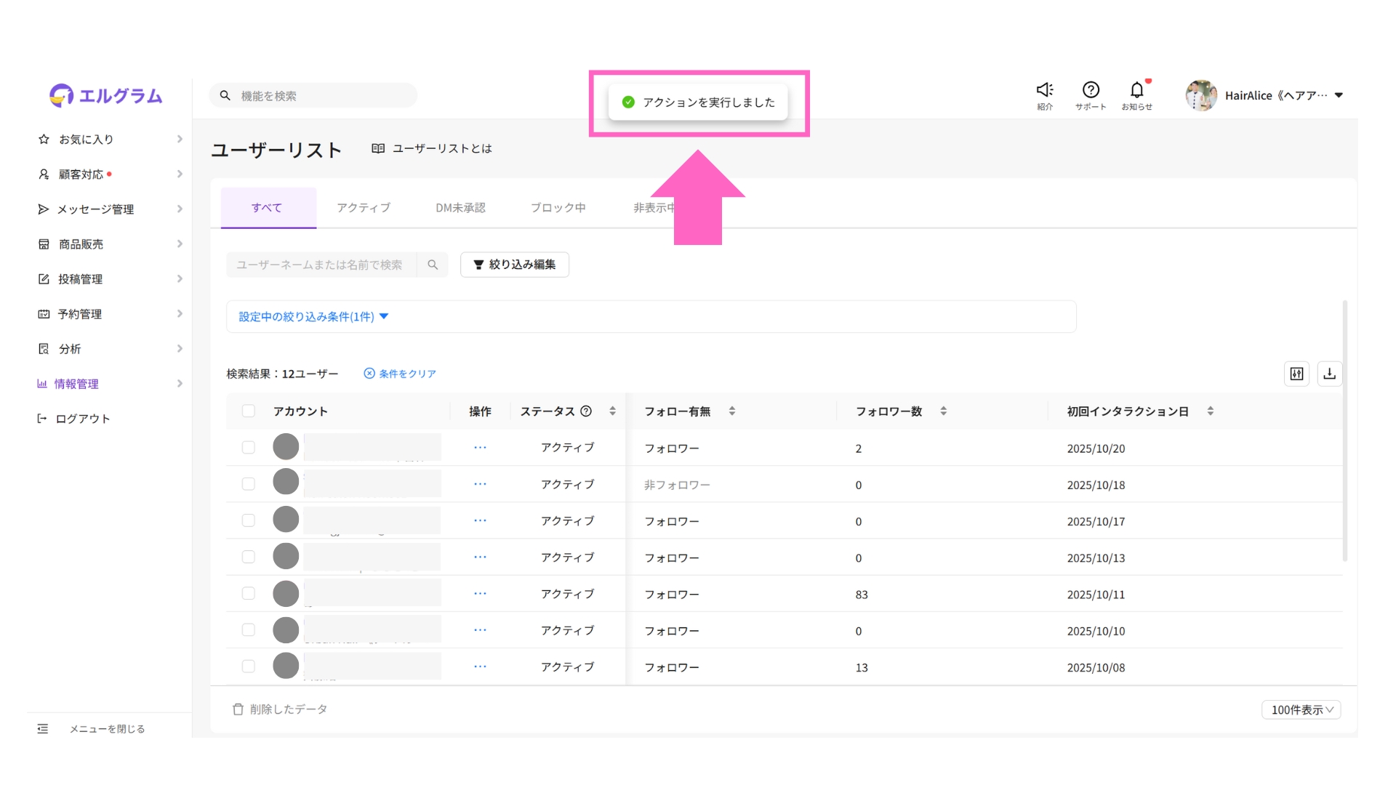Viewport: 1396px width, 785px height.
Task: Toggle the select-all header checkbox
Action: (249, 411)
